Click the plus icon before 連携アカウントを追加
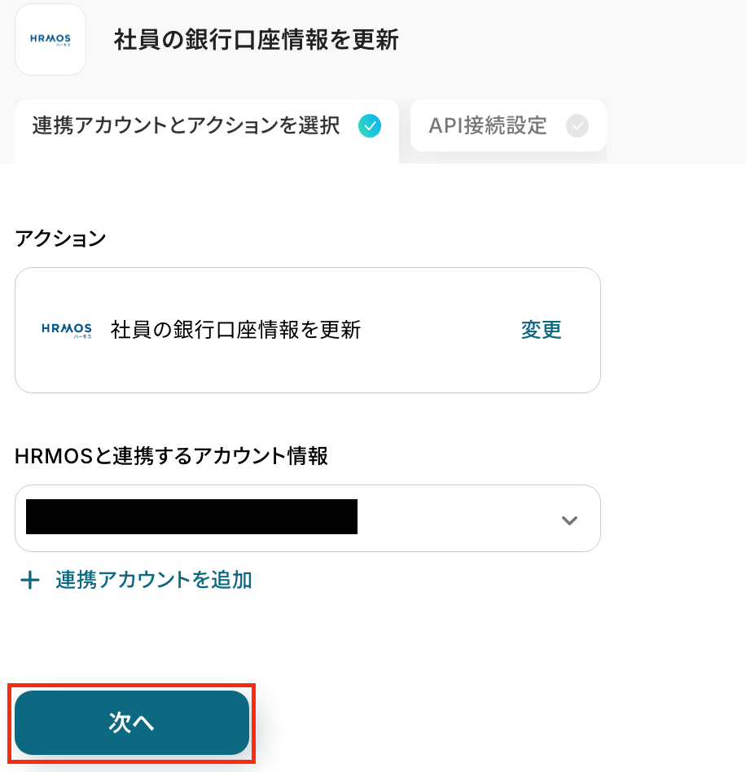This screenshot has width=746, height=772. pyautogui.click(x=30, y=580)
